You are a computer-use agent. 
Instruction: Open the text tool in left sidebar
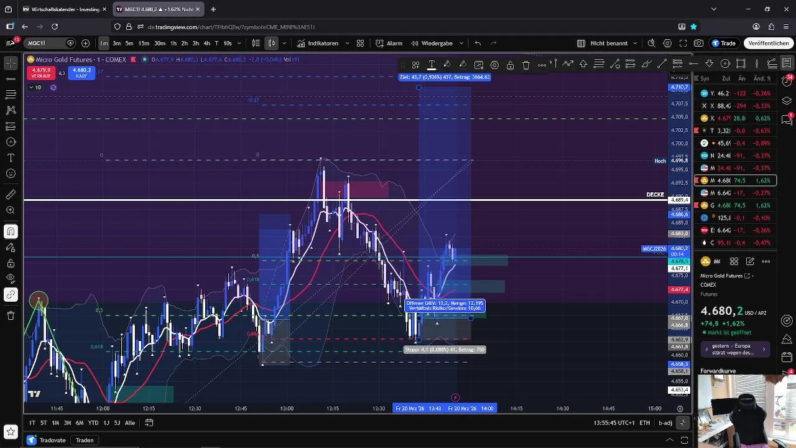(11, 158)
